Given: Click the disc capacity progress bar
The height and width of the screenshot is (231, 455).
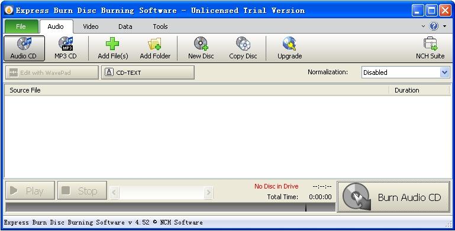Looking at the screenshot, I should click(170, 207).
